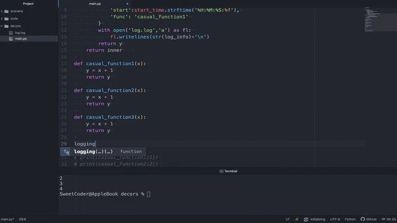The height and width of the screenshot is (223, 397).
Task: Click the fl.writelines line of code
Action: (160, 37)
